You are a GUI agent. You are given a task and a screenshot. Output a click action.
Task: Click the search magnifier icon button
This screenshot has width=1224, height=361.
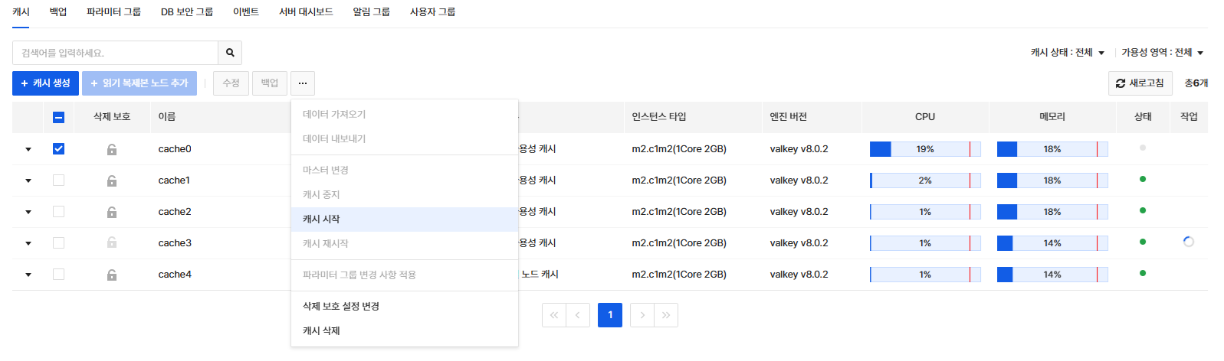(x=230, y=53)
